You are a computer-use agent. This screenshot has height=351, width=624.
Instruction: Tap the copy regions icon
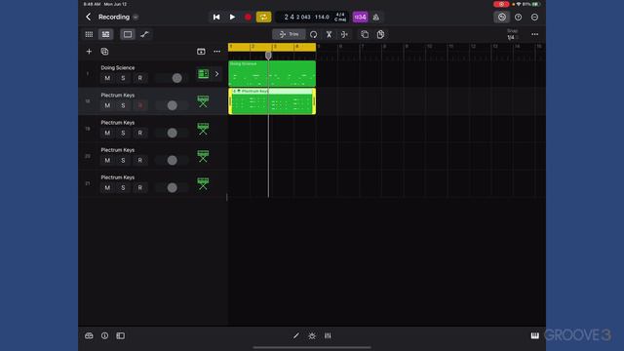click(365, 34)
